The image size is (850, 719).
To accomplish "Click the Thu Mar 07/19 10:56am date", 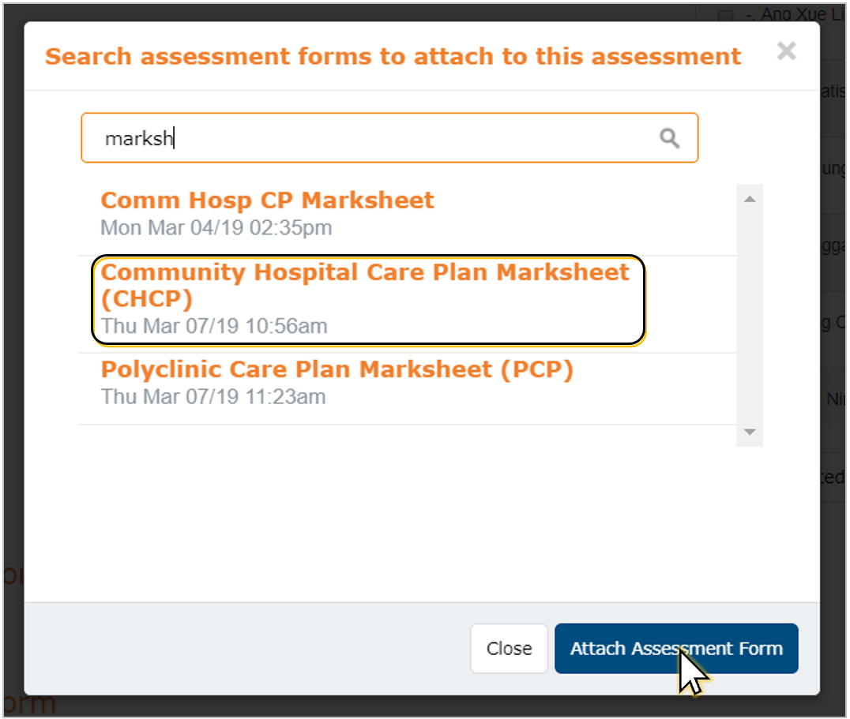I will click(x=214, y=327).
